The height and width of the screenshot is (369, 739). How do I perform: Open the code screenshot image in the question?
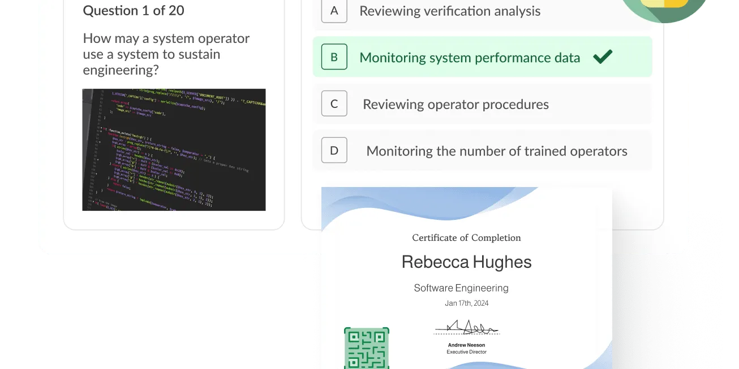click(174, 150)
